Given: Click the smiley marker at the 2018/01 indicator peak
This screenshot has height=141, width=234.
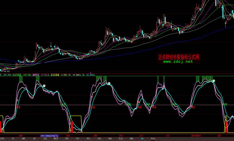Looking at the screenshot, I should click(x=214, y=81).
